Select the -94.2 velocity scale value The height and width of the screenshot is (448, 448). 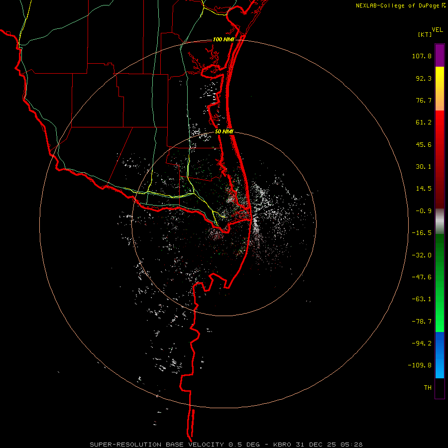[422, 343]
